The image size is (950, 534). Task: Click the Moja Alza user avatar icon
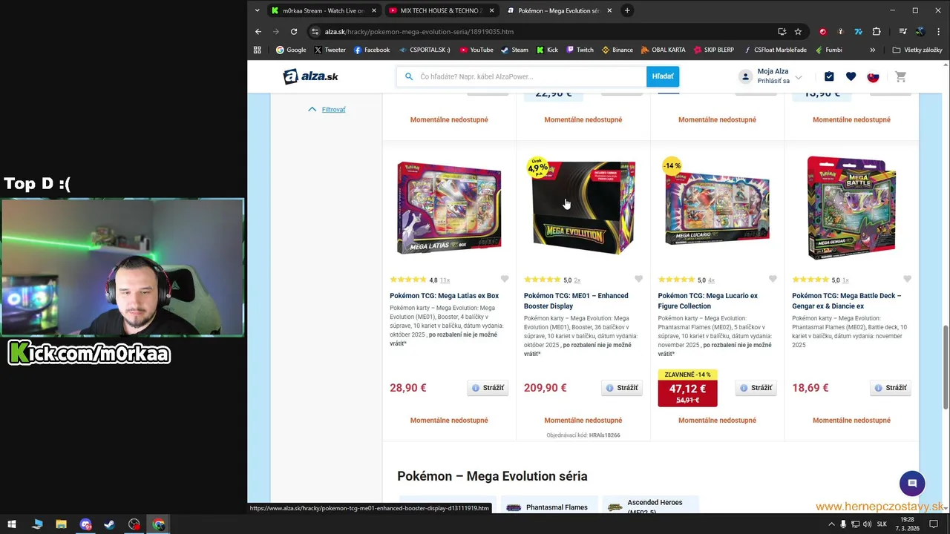(x=745, y=76)
